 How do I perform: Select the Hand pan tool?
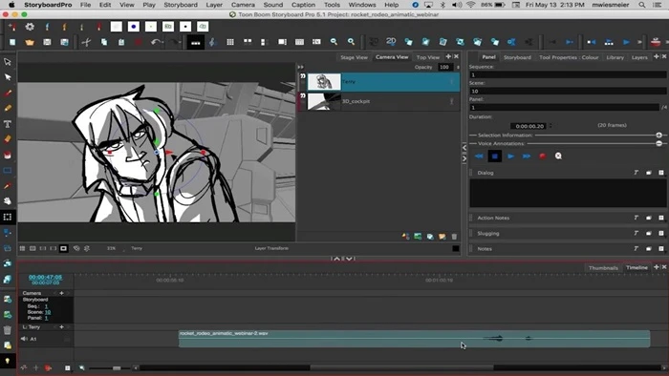pos(8,201)
